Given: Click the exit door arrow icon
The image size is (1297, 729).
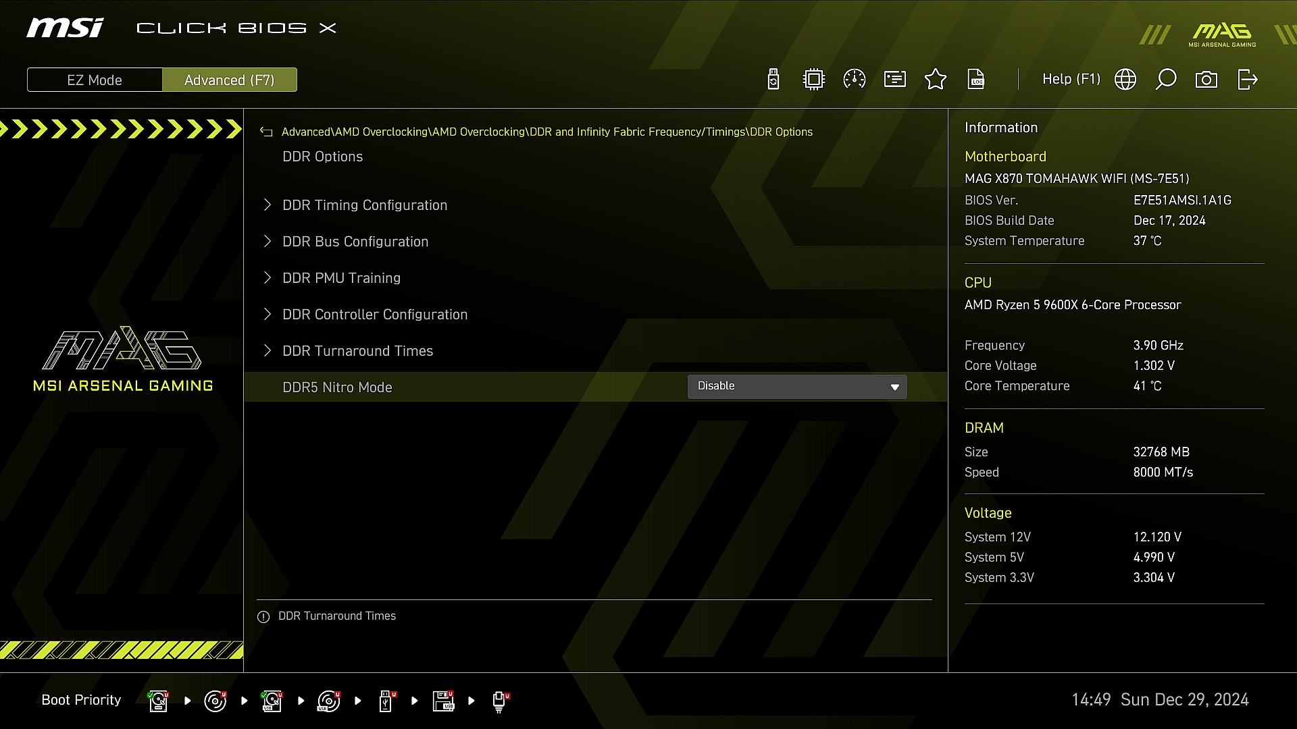Looking at the screenshot, I should [1247, 80].
